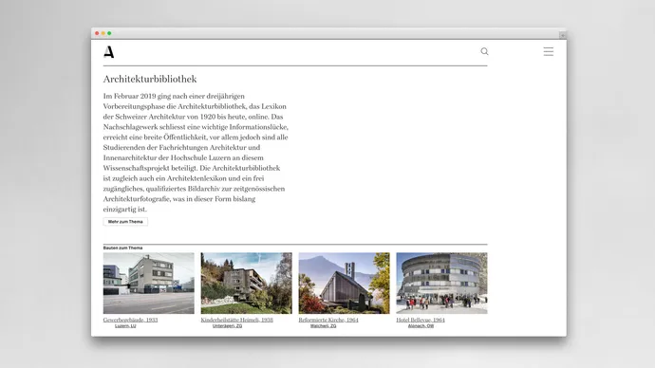This screenshot has width=655, height=368.
Task: Select the Gewerbegebäude building thumbnail
Action: (x=149, y=283)
